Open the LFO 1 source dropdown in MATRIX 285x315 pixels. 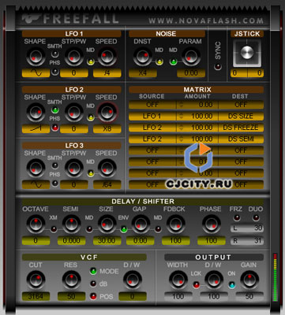pyautogui.click(x=152, y=116)
